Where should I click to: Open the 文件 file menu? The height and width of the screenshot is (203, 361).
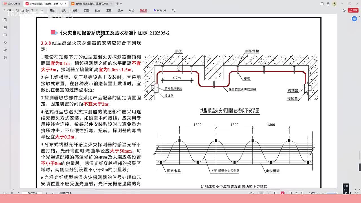8,10
